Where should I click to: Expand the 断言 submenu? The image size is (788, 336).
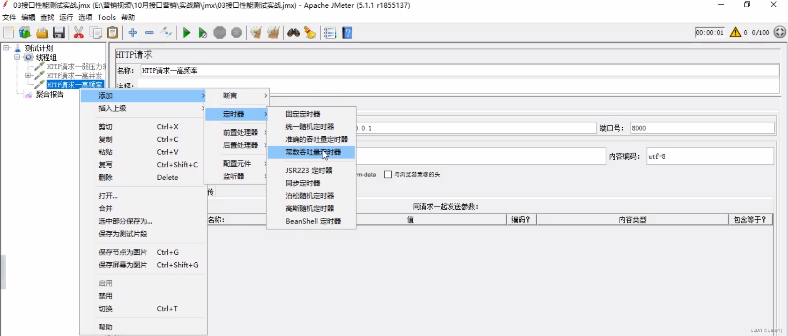[237, 96]
